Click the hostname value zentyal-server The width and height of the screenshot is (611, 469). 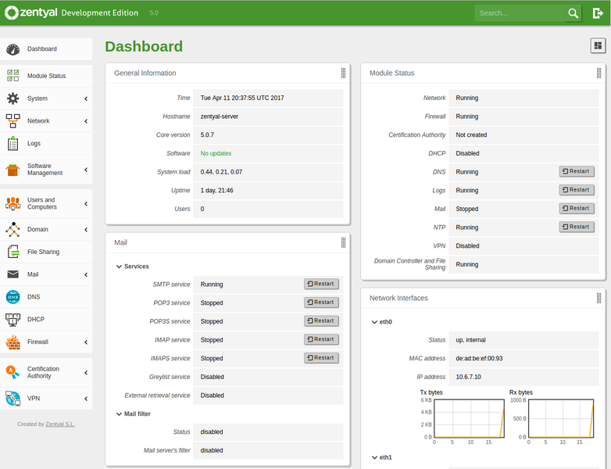tap(220, 116)
